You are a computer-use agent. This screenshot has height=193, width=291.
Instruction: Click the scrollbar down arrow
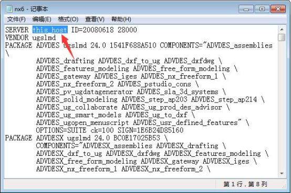tap(282, 174)
